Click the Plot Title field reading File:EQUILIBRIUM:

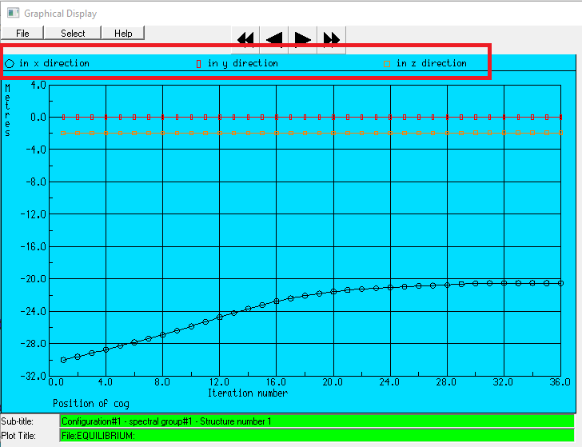[317, 436]
